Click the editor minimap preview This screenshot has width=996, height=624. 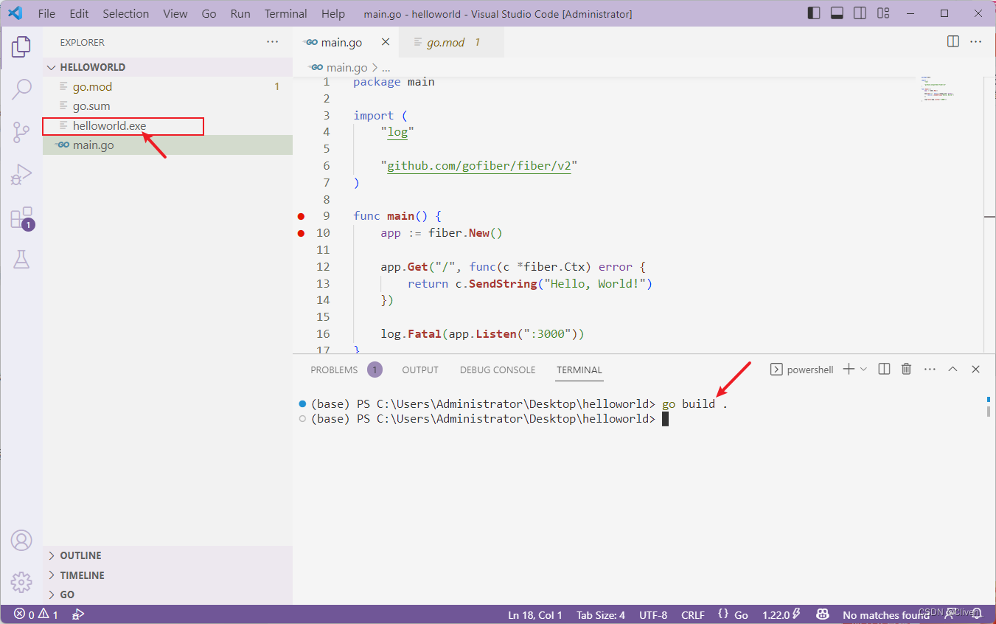(x=937, y=89)
